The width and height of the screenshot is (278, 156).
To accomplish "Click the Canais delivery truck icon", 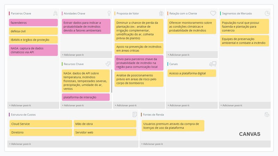I will click(x=213, y=64).
